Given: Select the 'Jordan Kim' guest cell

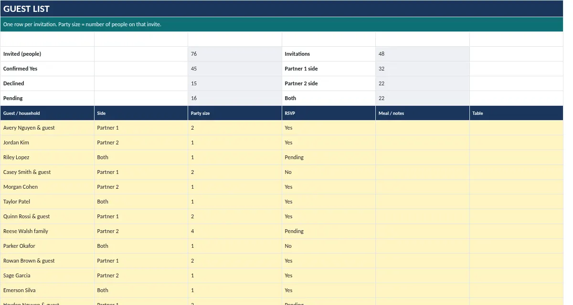Looking at the screenshot, I should [x=47, y=142].
